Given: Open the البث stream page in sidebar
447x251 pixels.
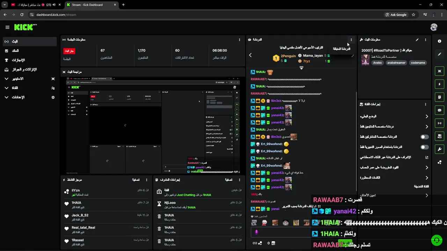Looking at the screenshot, I should tap(29, 41).
